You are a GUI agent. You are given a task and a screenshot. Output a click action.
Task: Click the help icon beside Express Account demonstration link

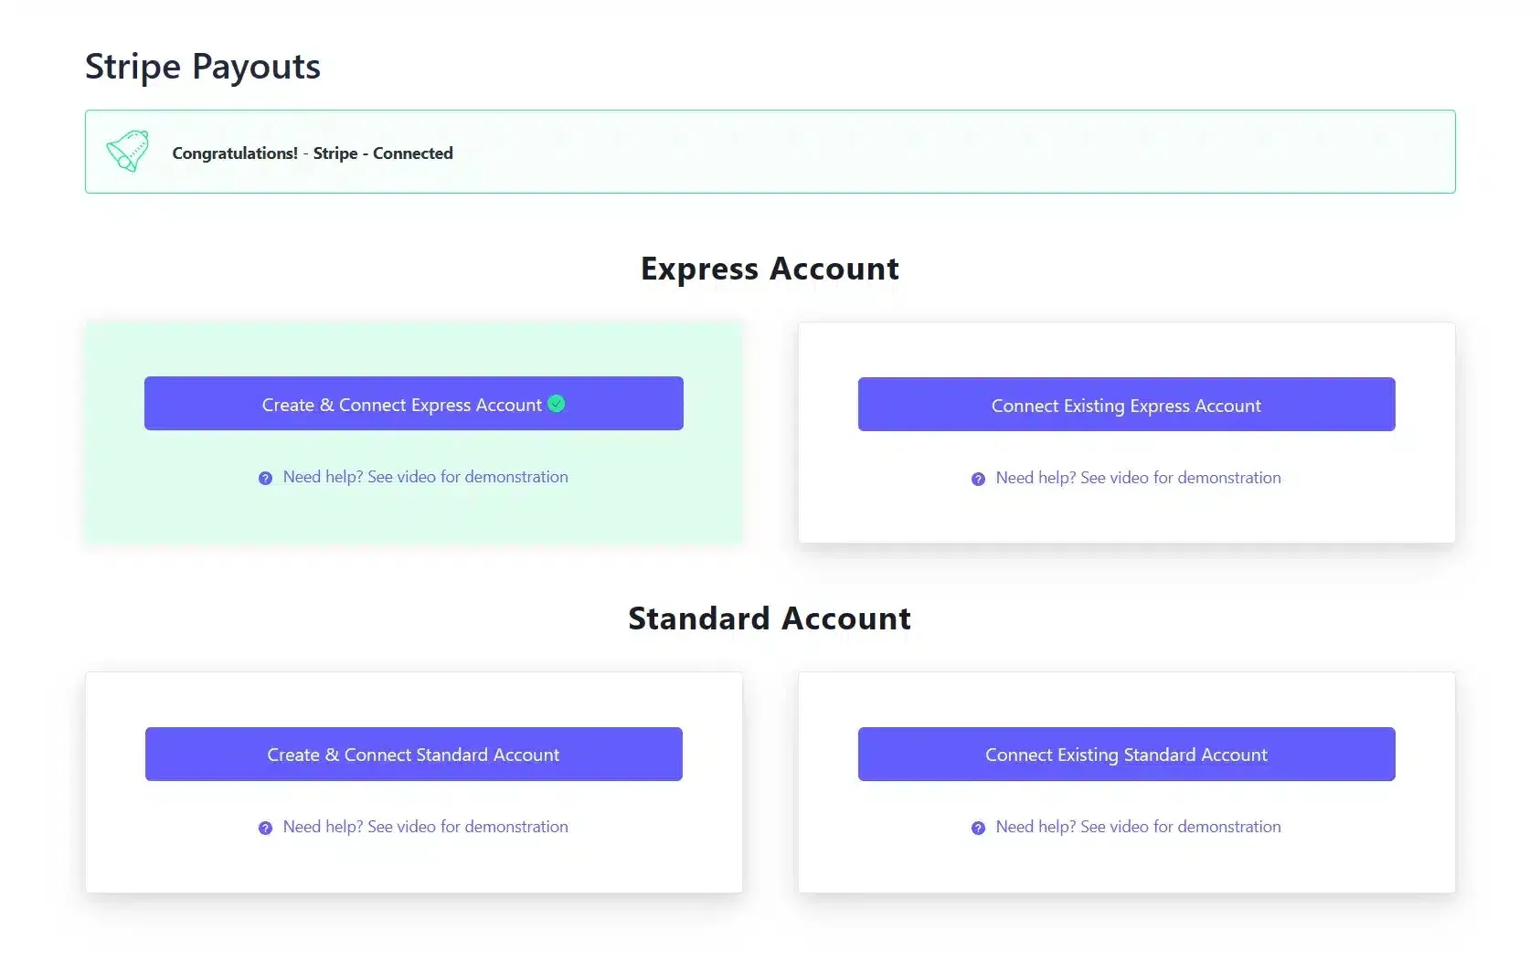click(x=265, y=477)
